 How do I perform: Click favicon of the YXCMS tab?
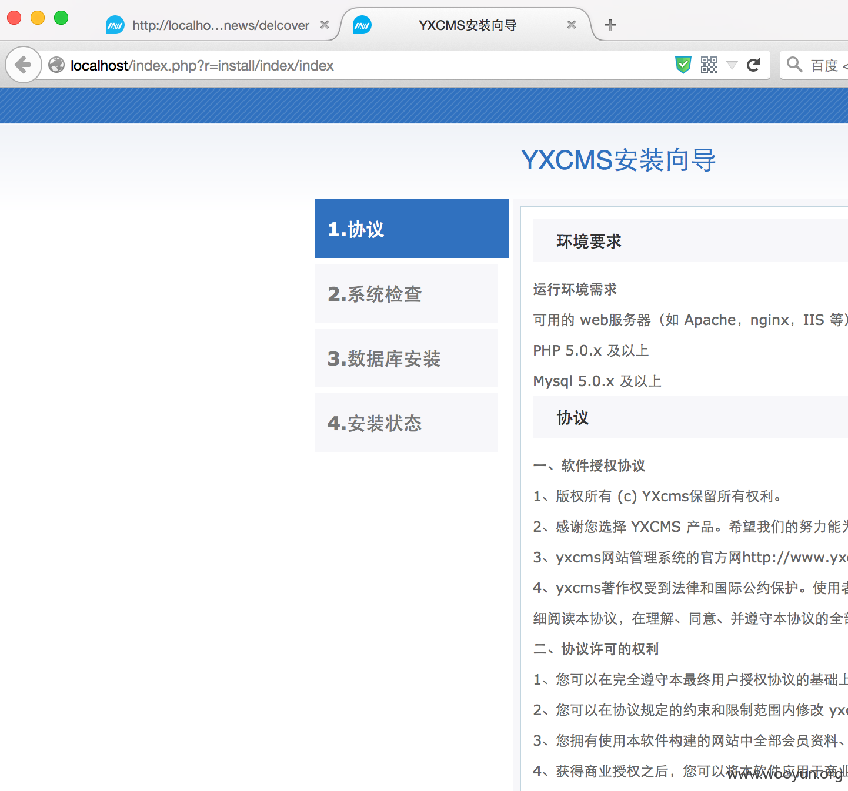[362, 25]
